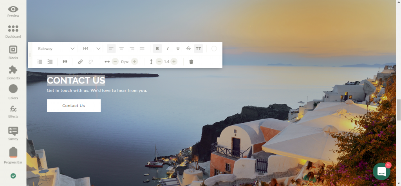Click the Contact Us button
This screenshot has width=401, height=186.
[x=74, y=106]
